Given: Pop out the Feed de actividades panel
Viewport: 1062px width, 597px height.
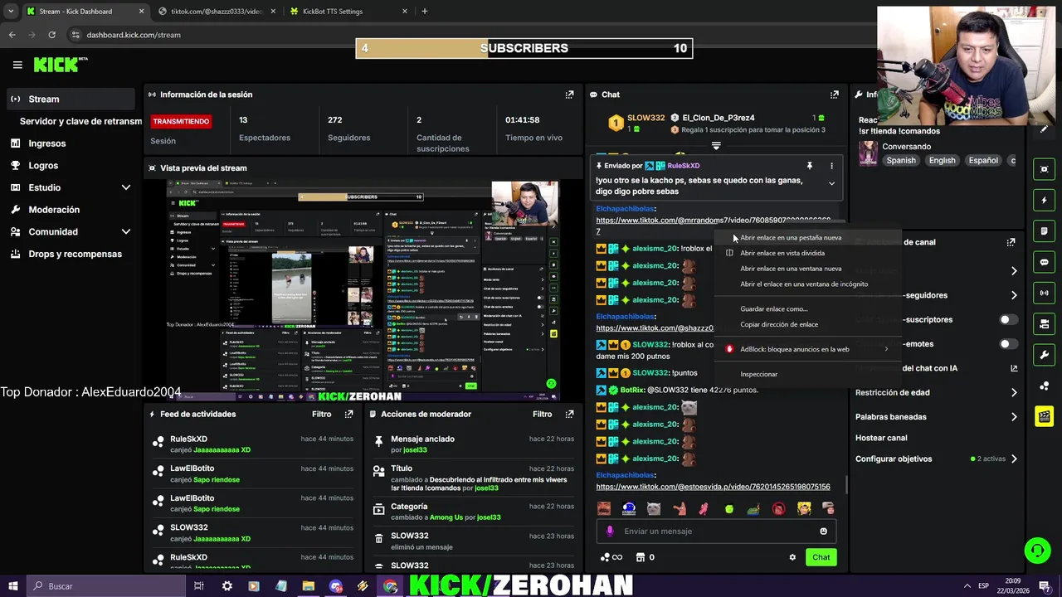Looking at the screenshot, I should (x=349, y=414).
